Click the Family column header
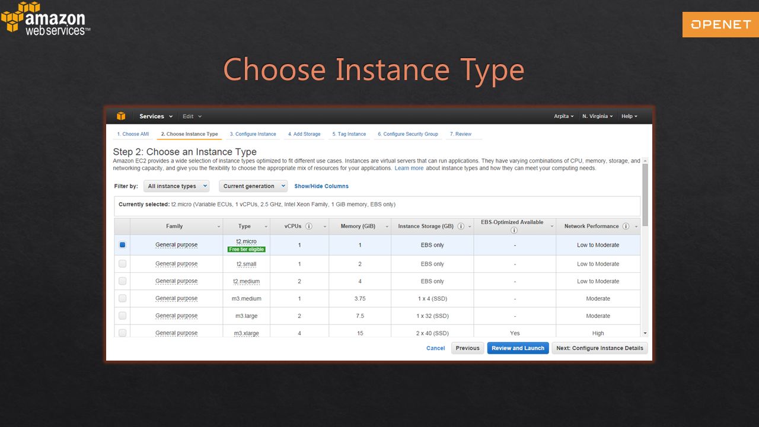759x427 pixels. pyautogui.click(x=176, y=226)
